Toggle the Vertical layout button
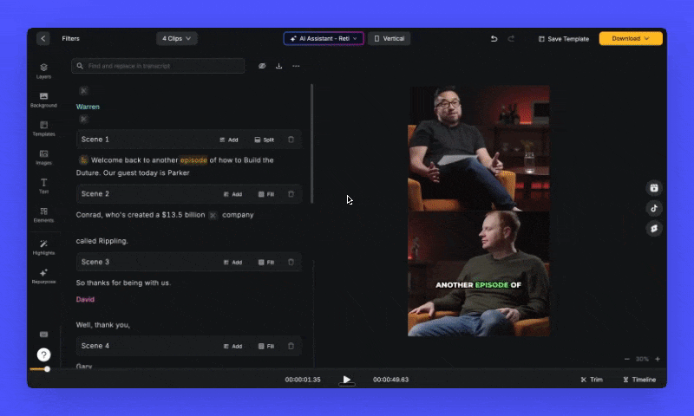Viewport: 694px width, 416px height. [390, 39]
